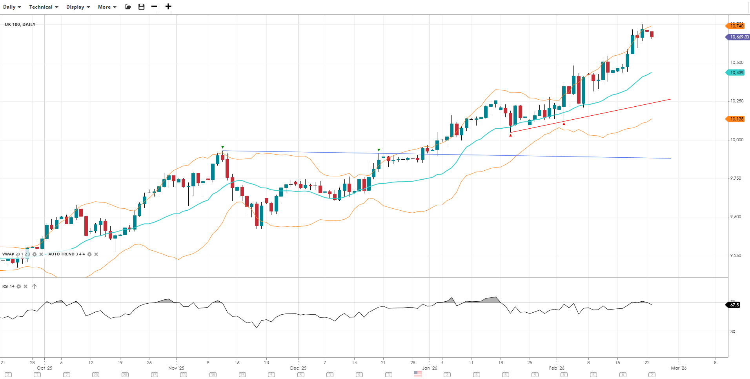This screenshot has width=750, height=379.
Task: Remove the RSI indicator panel
Action: (x=25, y=286)
